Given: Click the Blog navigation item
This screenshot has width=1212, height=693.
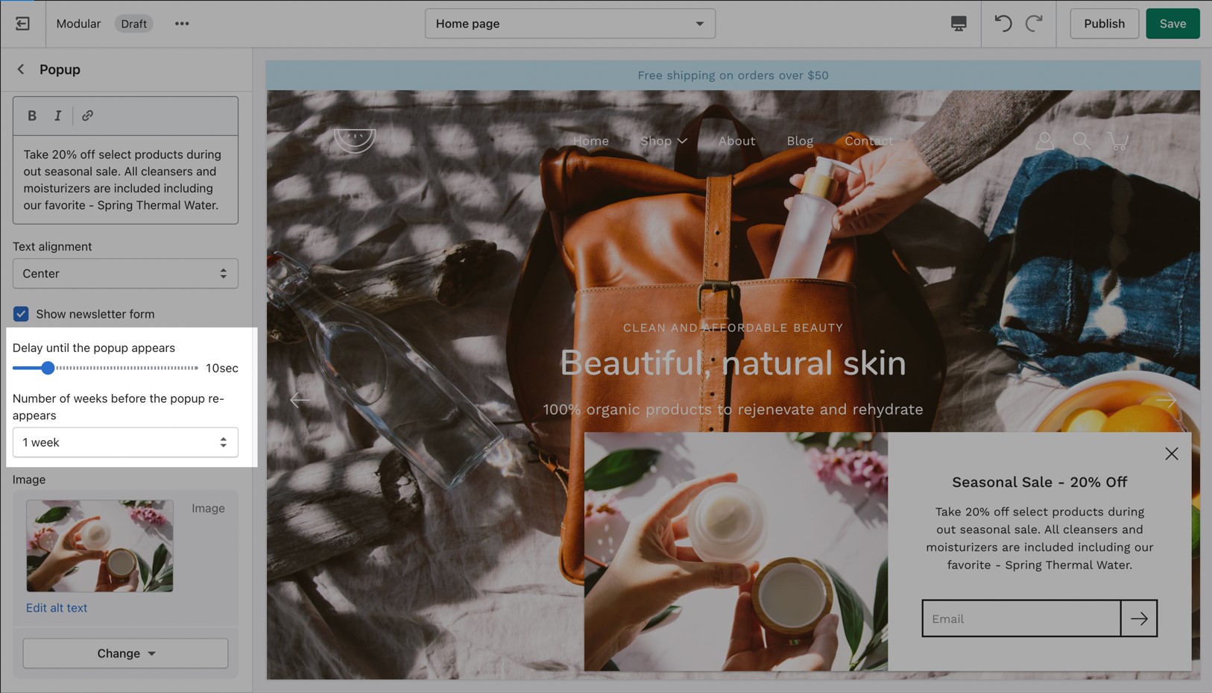Looking at the screenshot, I should [800, 141].
